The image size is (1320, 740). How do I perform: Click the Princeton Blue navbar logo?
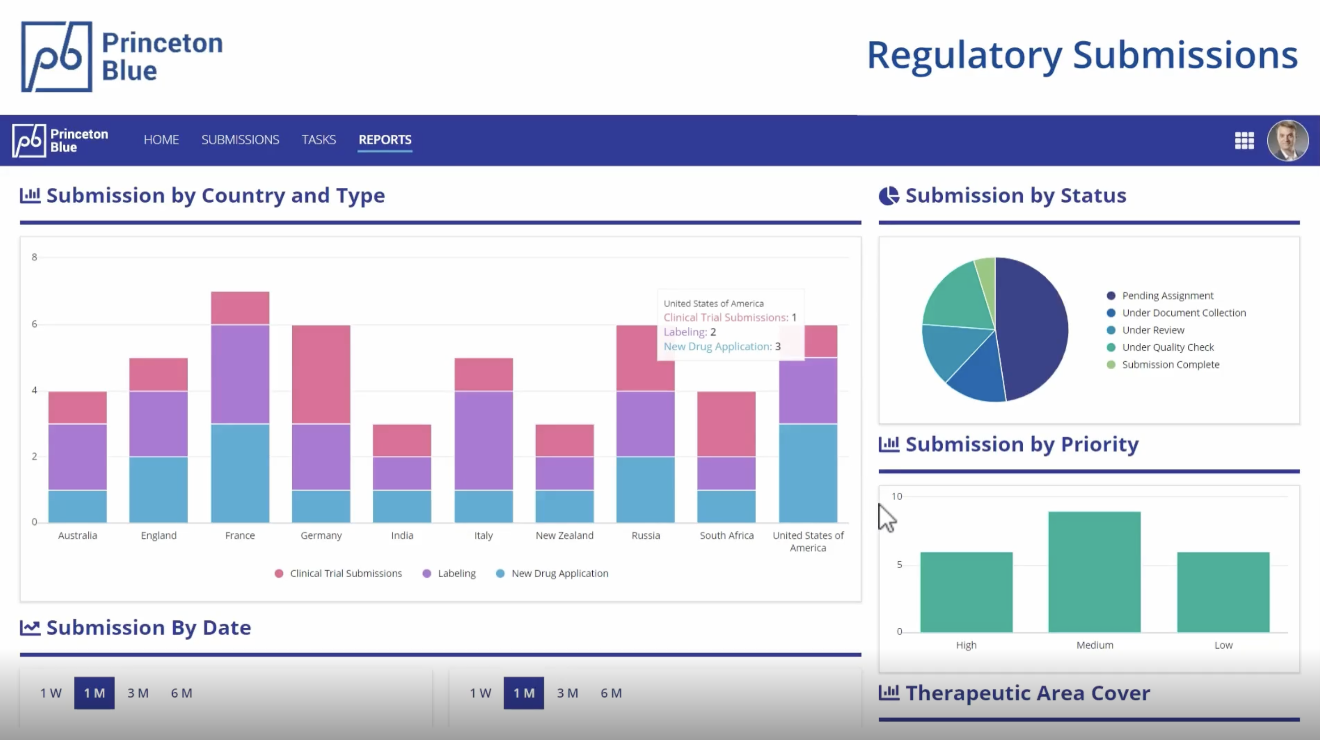(60, 140)
